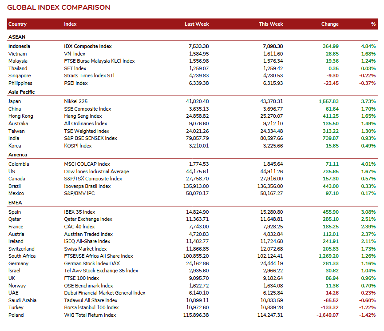This screenshot has height=331, width=384.
Task: Click the '%' column header
Action: click(373, 24)
